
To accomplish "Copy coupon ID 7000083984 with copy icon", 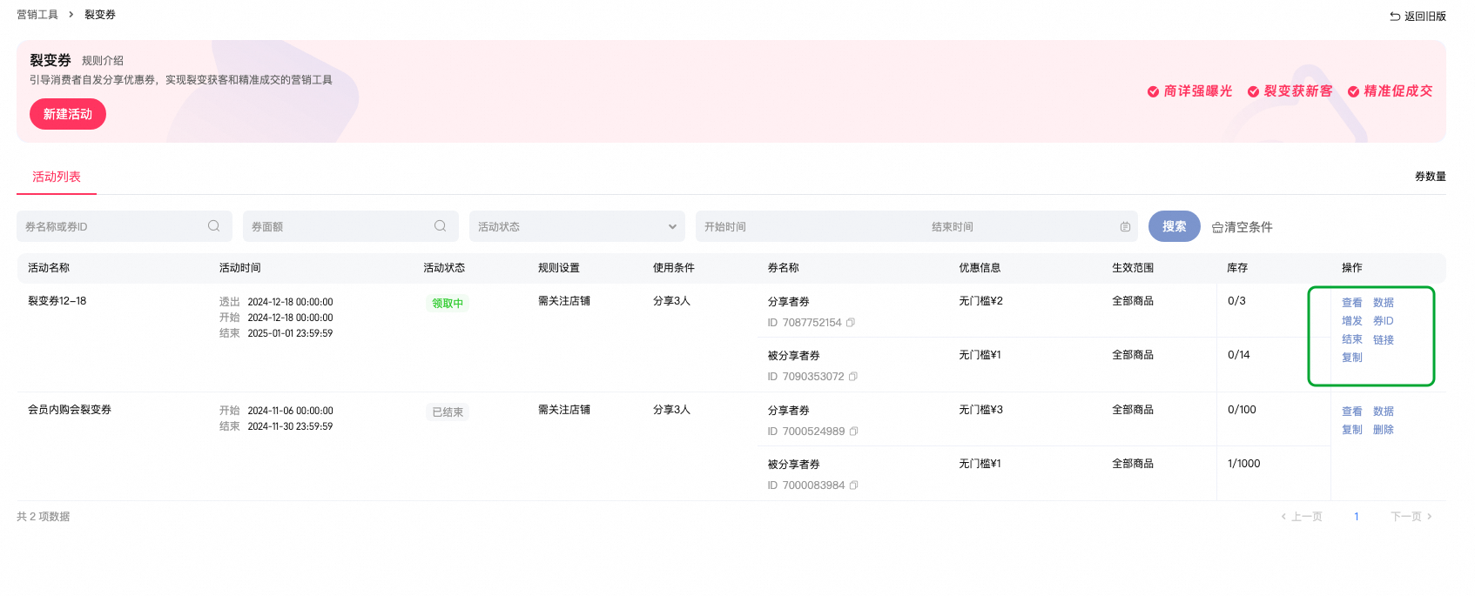I will [854, 486].
